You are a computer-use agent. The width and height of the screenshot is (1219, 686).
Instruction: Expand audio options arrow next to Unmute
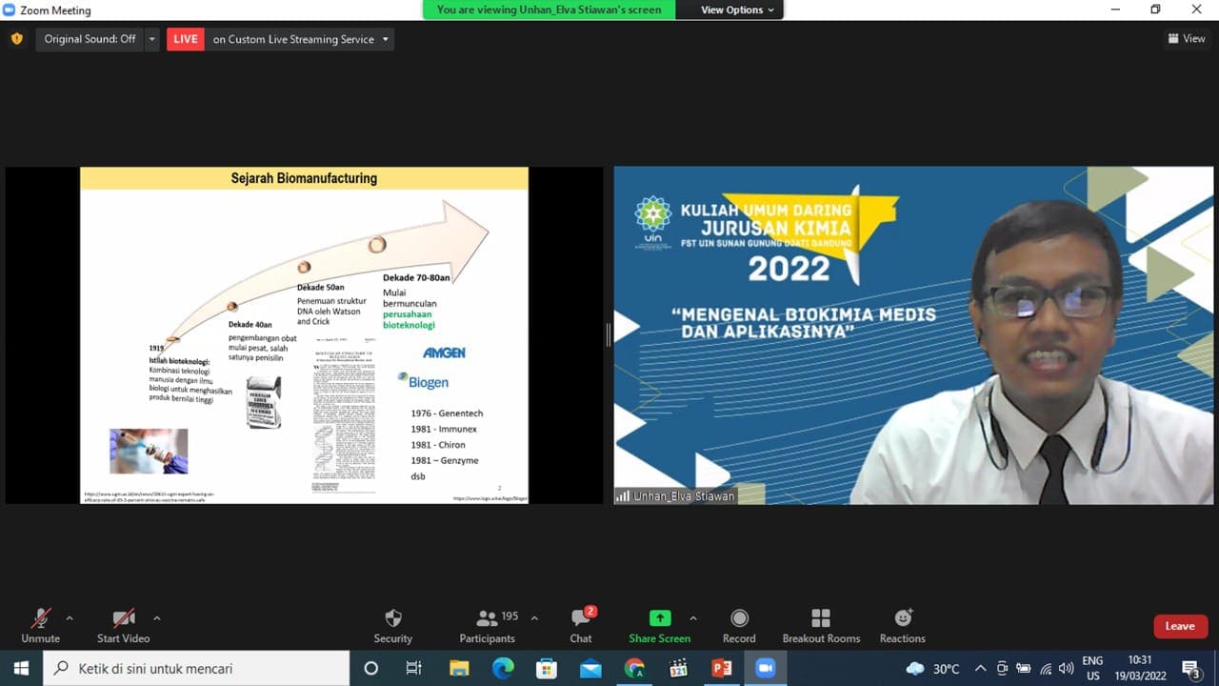point(70,617)
